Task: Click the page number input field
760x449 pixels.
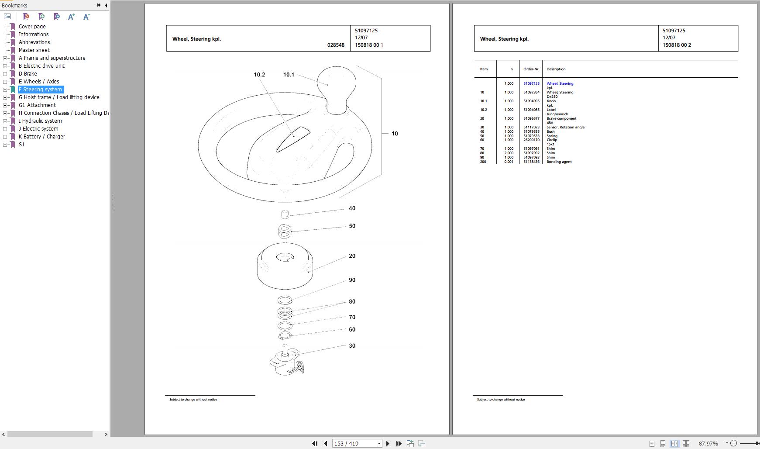Action: 354,443
